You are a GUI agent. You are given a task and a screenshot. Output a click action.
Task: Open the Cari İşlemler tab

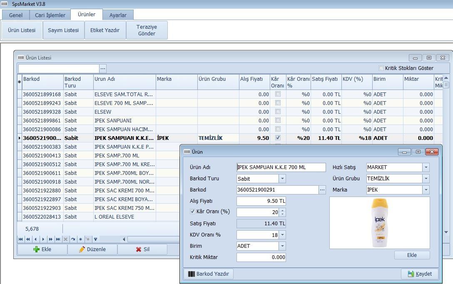pos(50,15)
